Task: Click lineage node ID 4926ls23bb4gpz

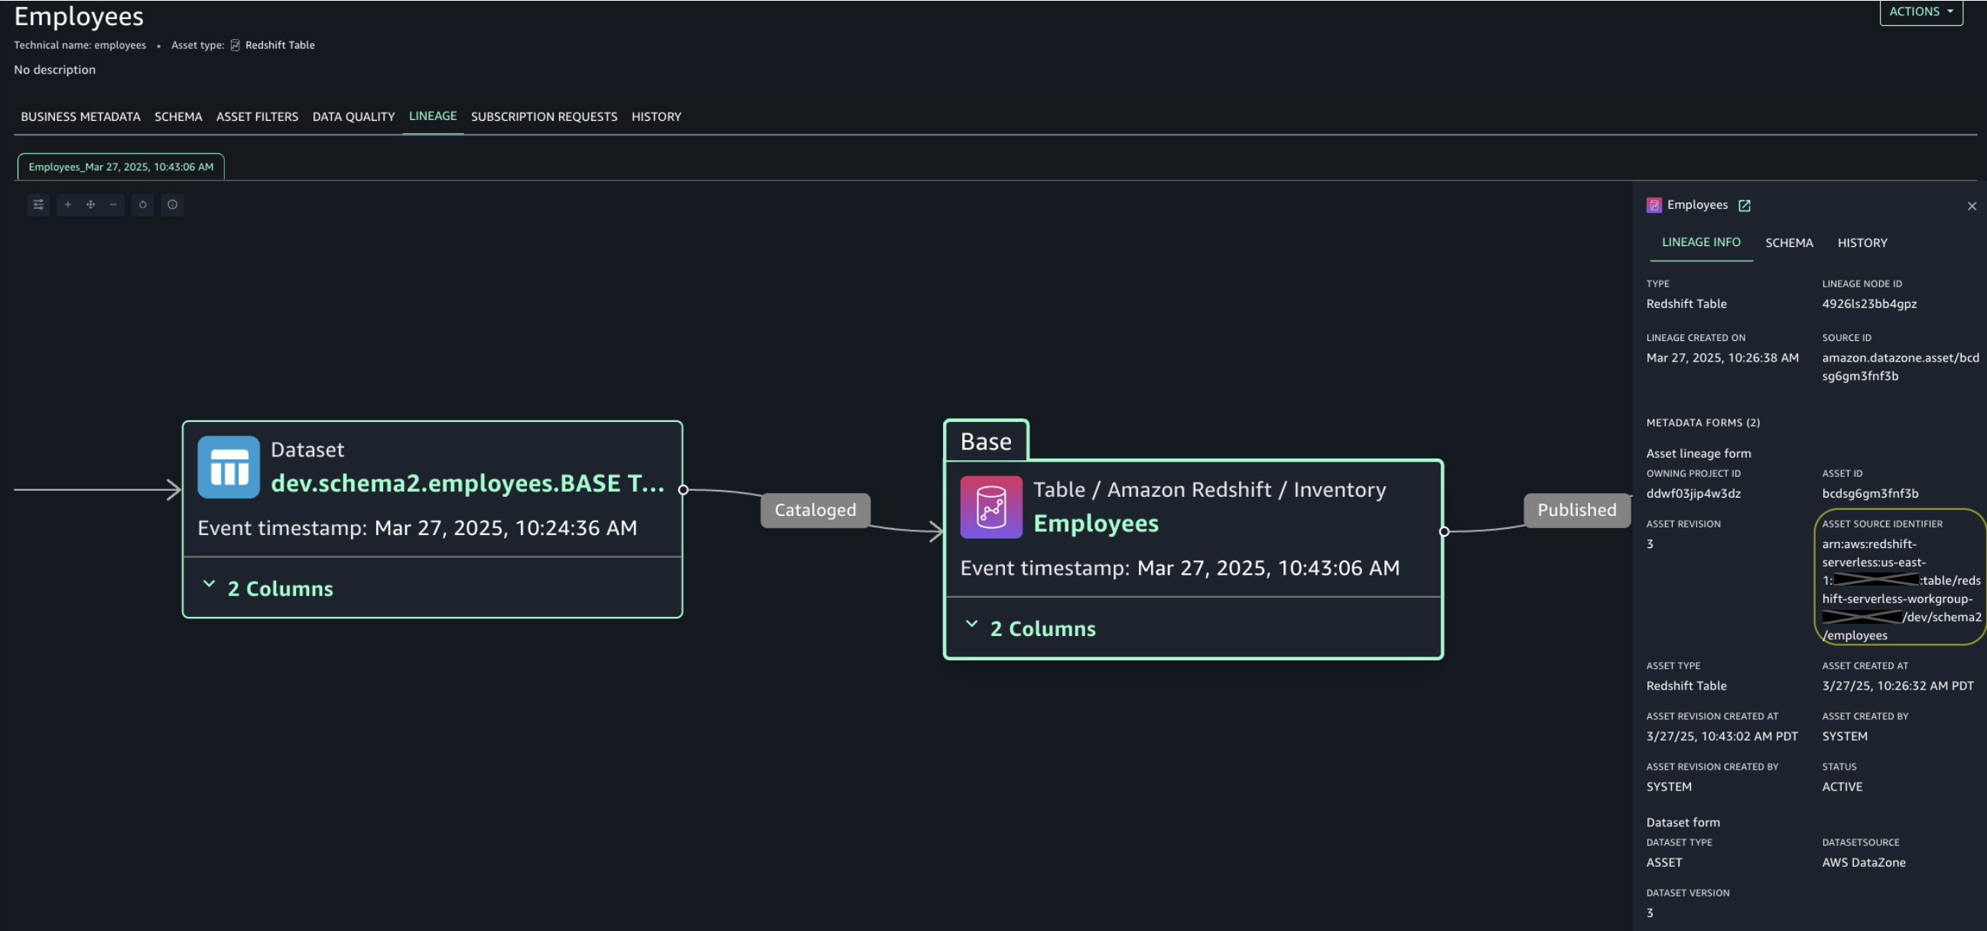Action: 1869,304
